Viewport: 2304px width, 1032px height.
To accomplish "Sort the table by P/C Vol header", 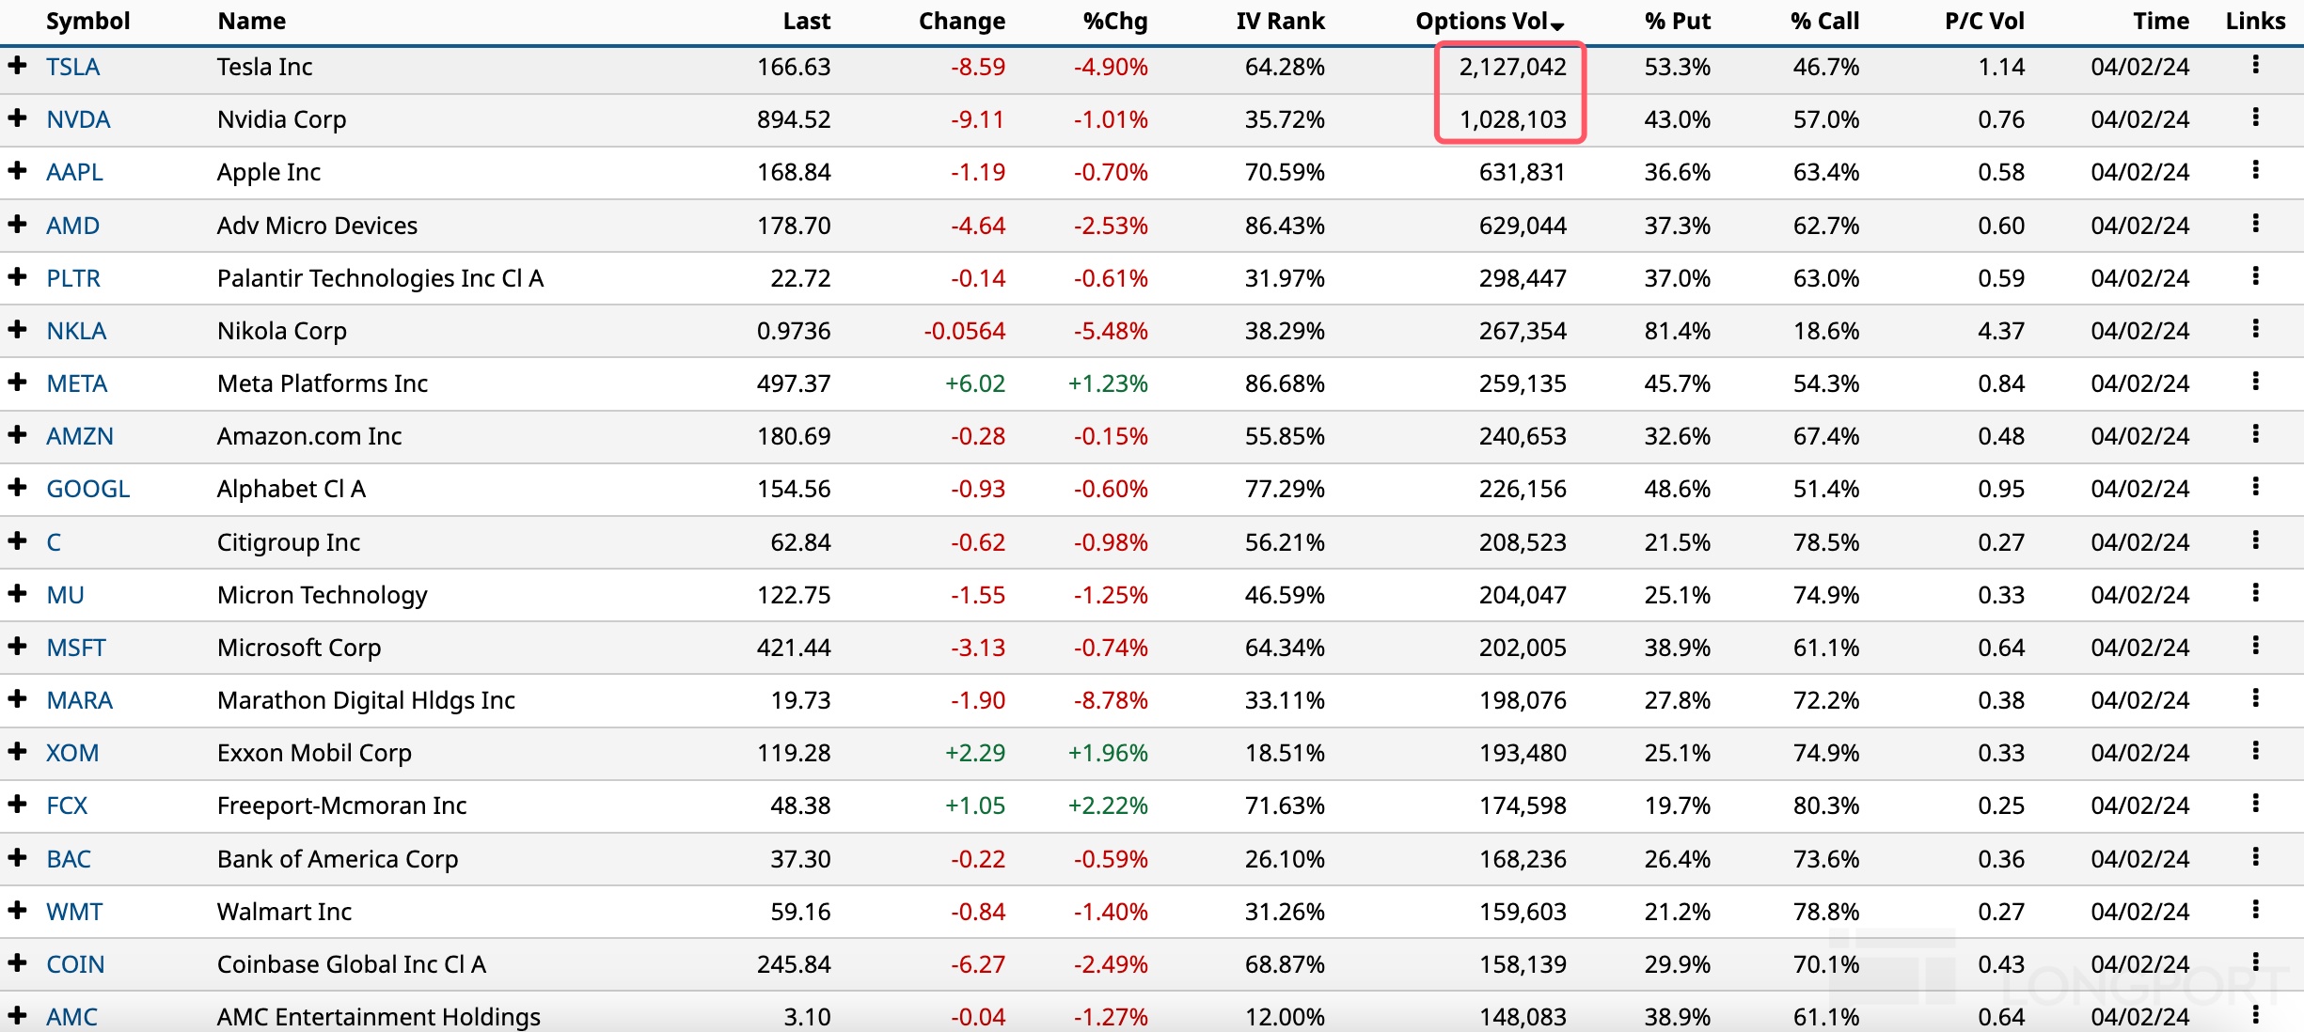I will tap(1983, 21).
